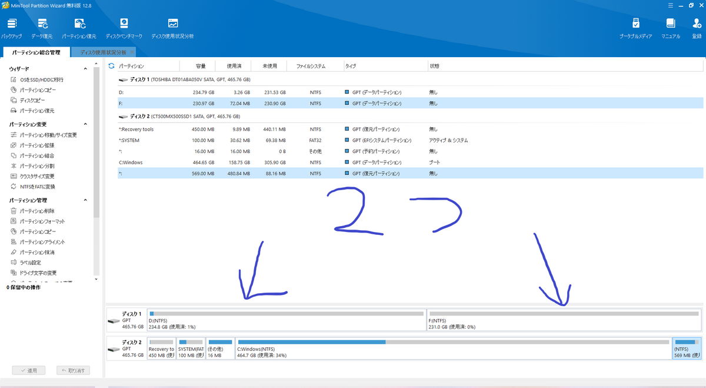Sort by the 使用済 column header

234,66
